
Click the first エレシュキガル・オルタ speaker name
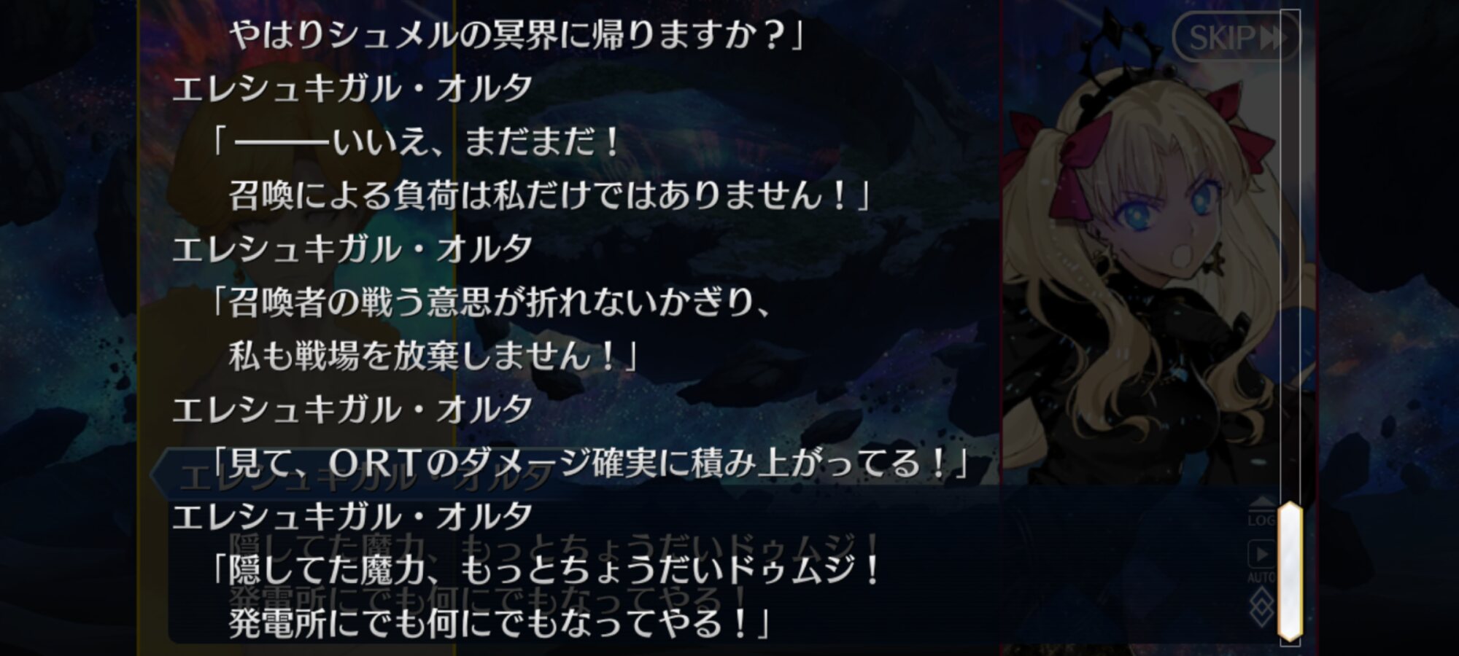point(352,88)
